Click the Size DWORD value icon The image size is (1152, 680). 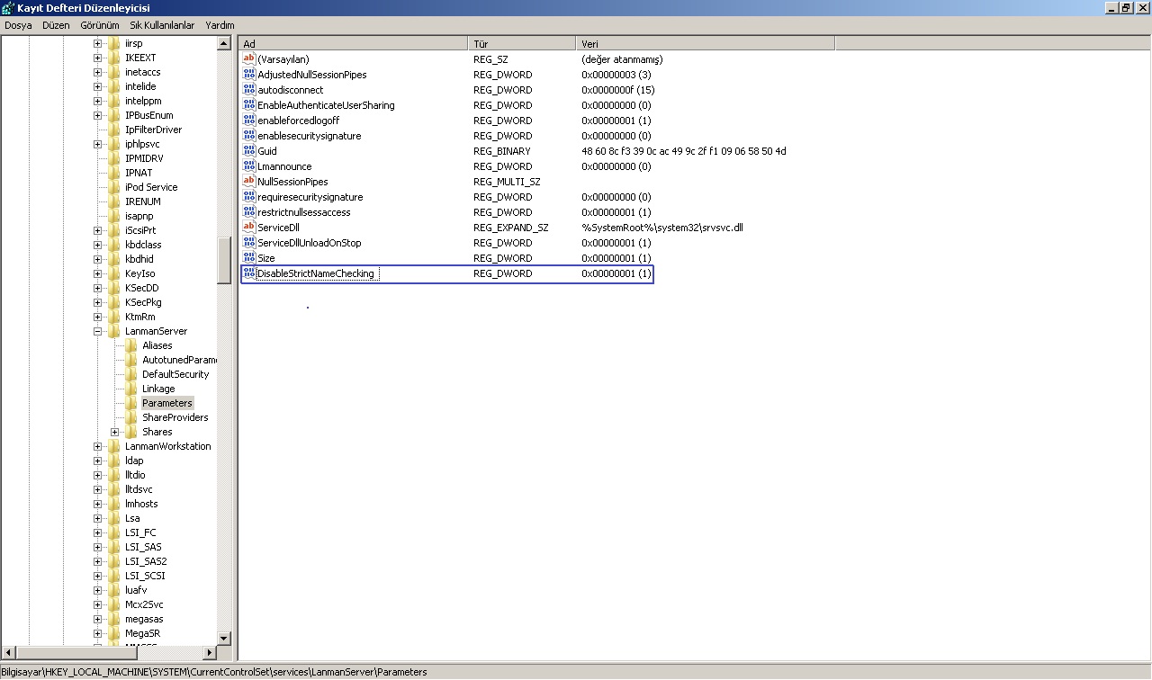[249, 258]
